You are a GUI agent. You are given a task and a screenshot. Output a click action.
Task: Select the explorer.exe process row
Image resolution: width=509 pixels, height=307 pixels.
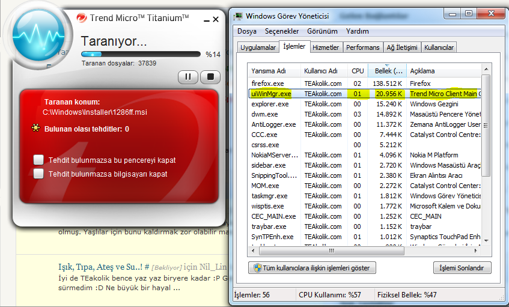(x=365, y=104)
